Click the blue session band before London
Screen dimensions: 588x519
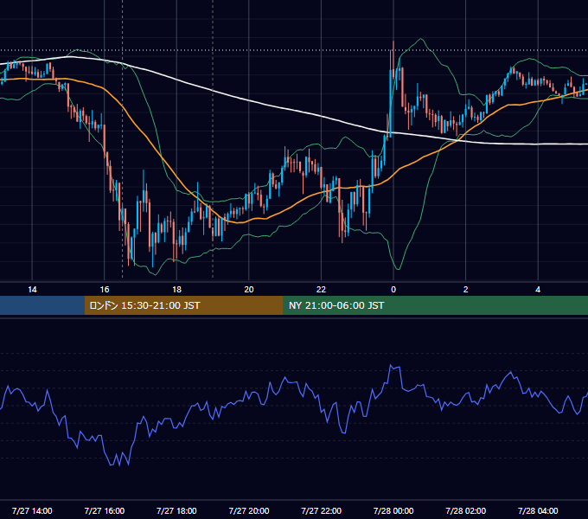pos(42,305)
